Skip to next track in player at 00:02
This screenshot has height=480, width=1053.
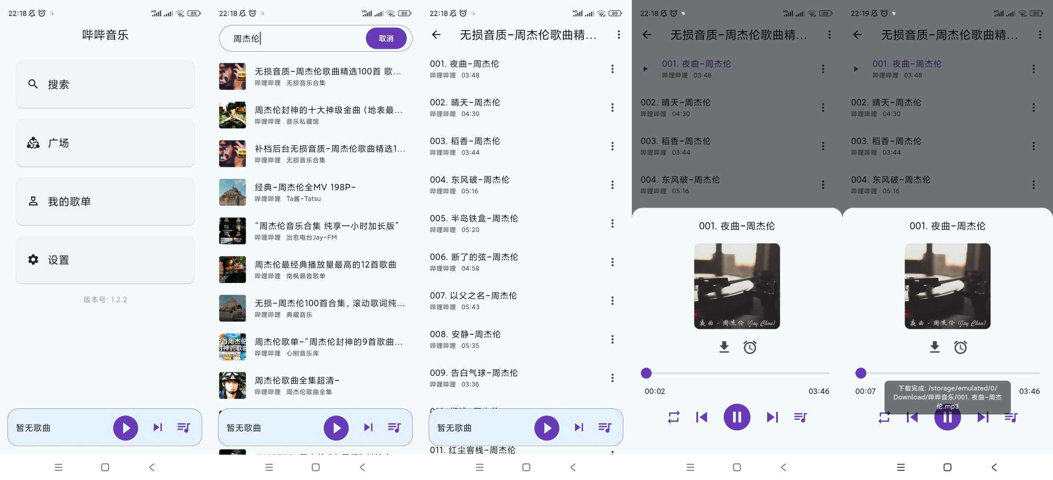tap(772, 417)
